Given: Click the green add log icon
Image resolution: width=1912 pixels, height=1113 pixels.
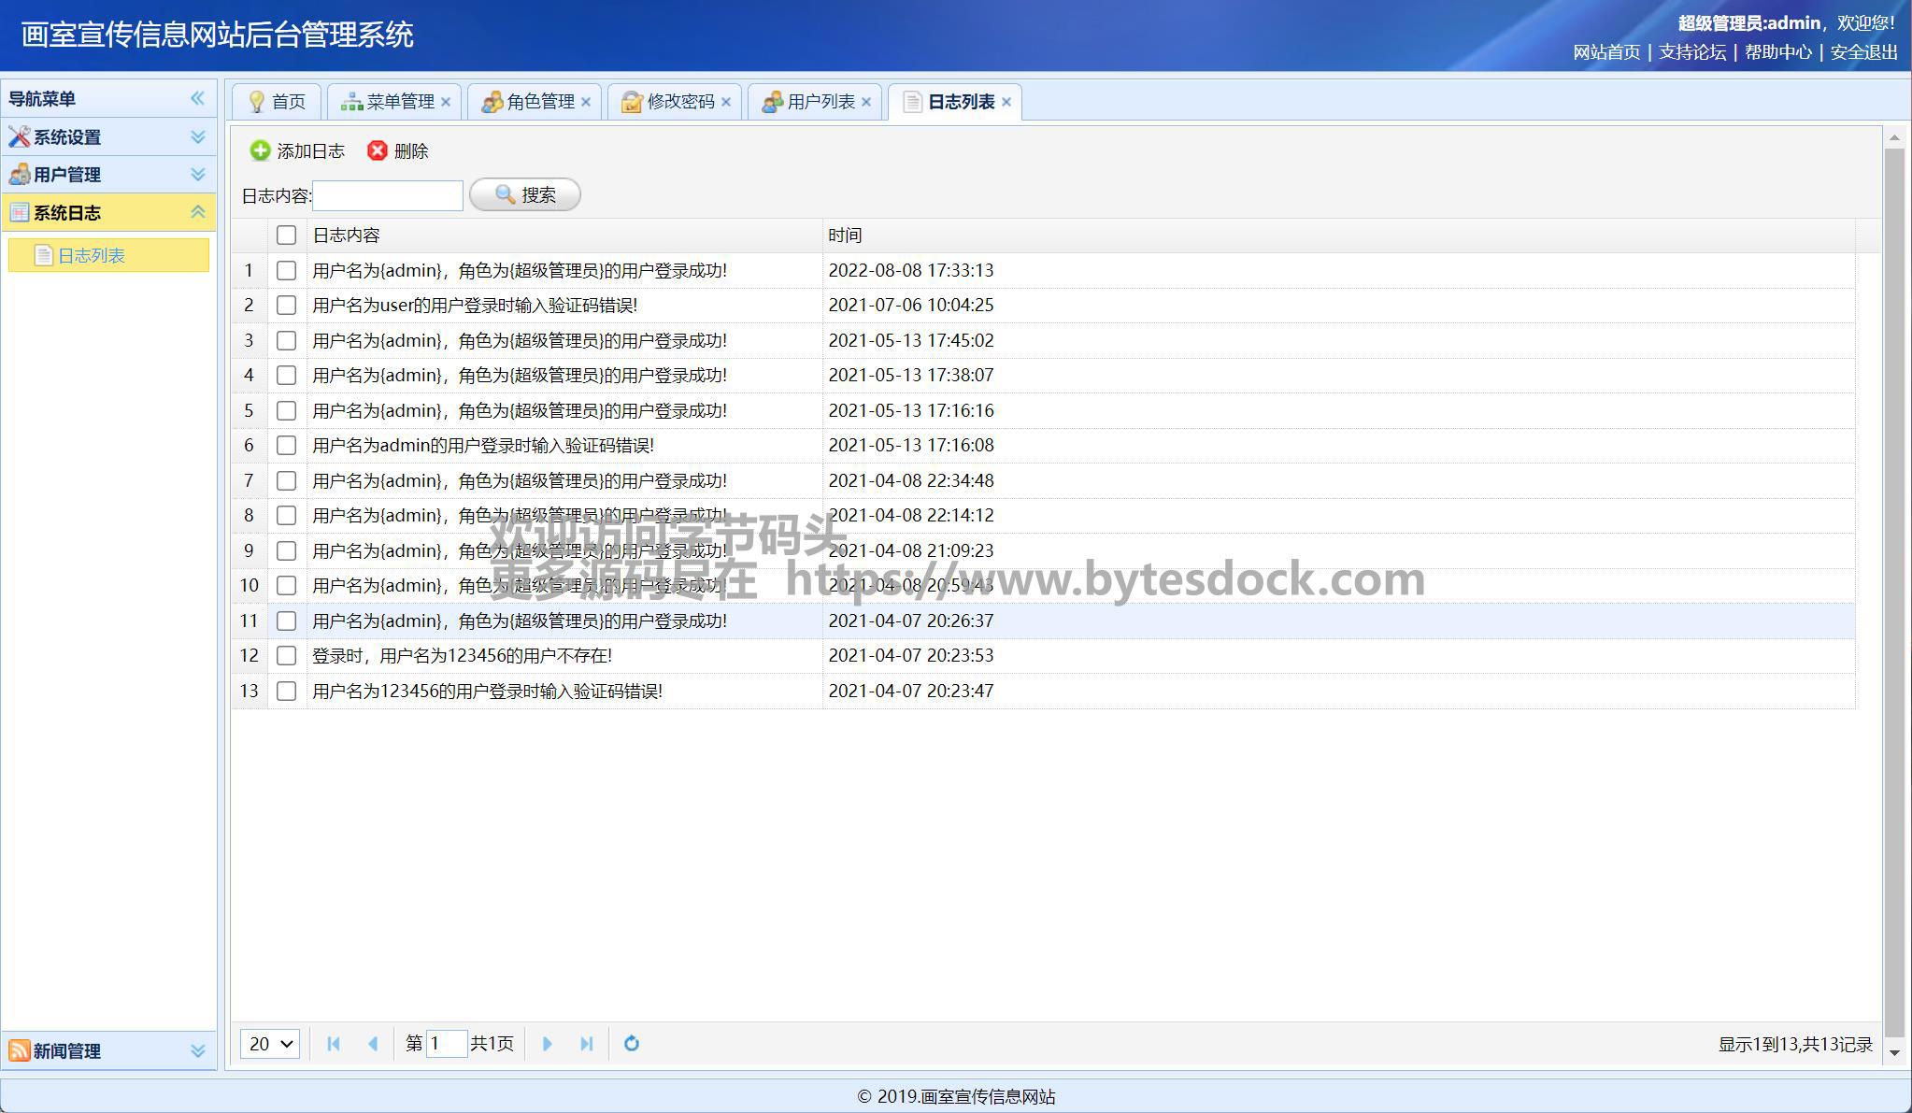Looking at the screenshot, I should [x=260, y=150].
